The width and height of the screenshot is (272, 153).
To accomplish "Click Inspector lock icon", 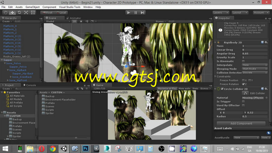I will (266, 18).
